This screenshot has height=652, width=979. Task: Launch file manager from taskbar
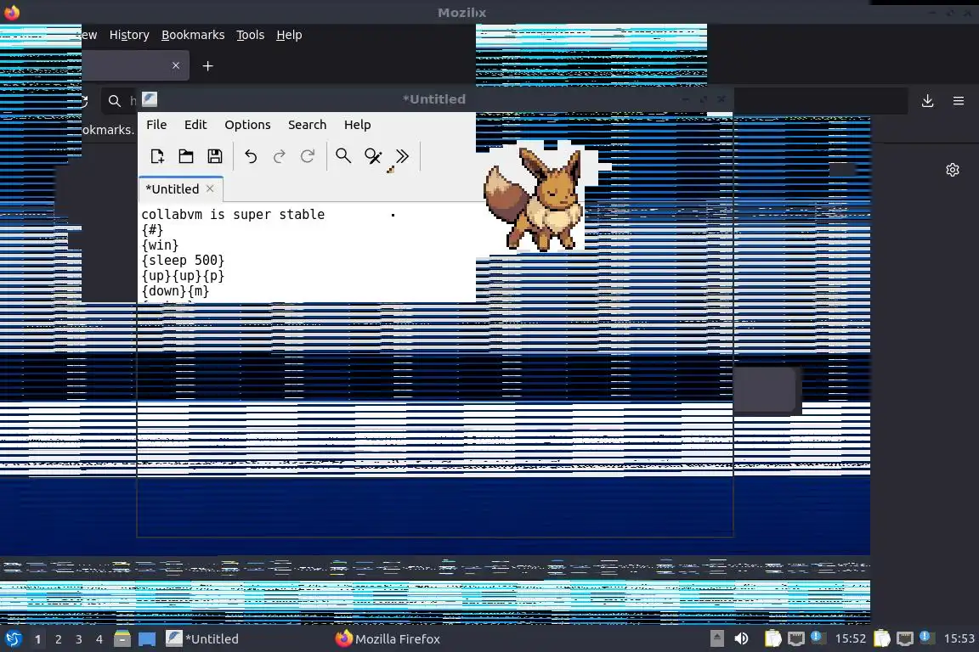pos(122,639)
